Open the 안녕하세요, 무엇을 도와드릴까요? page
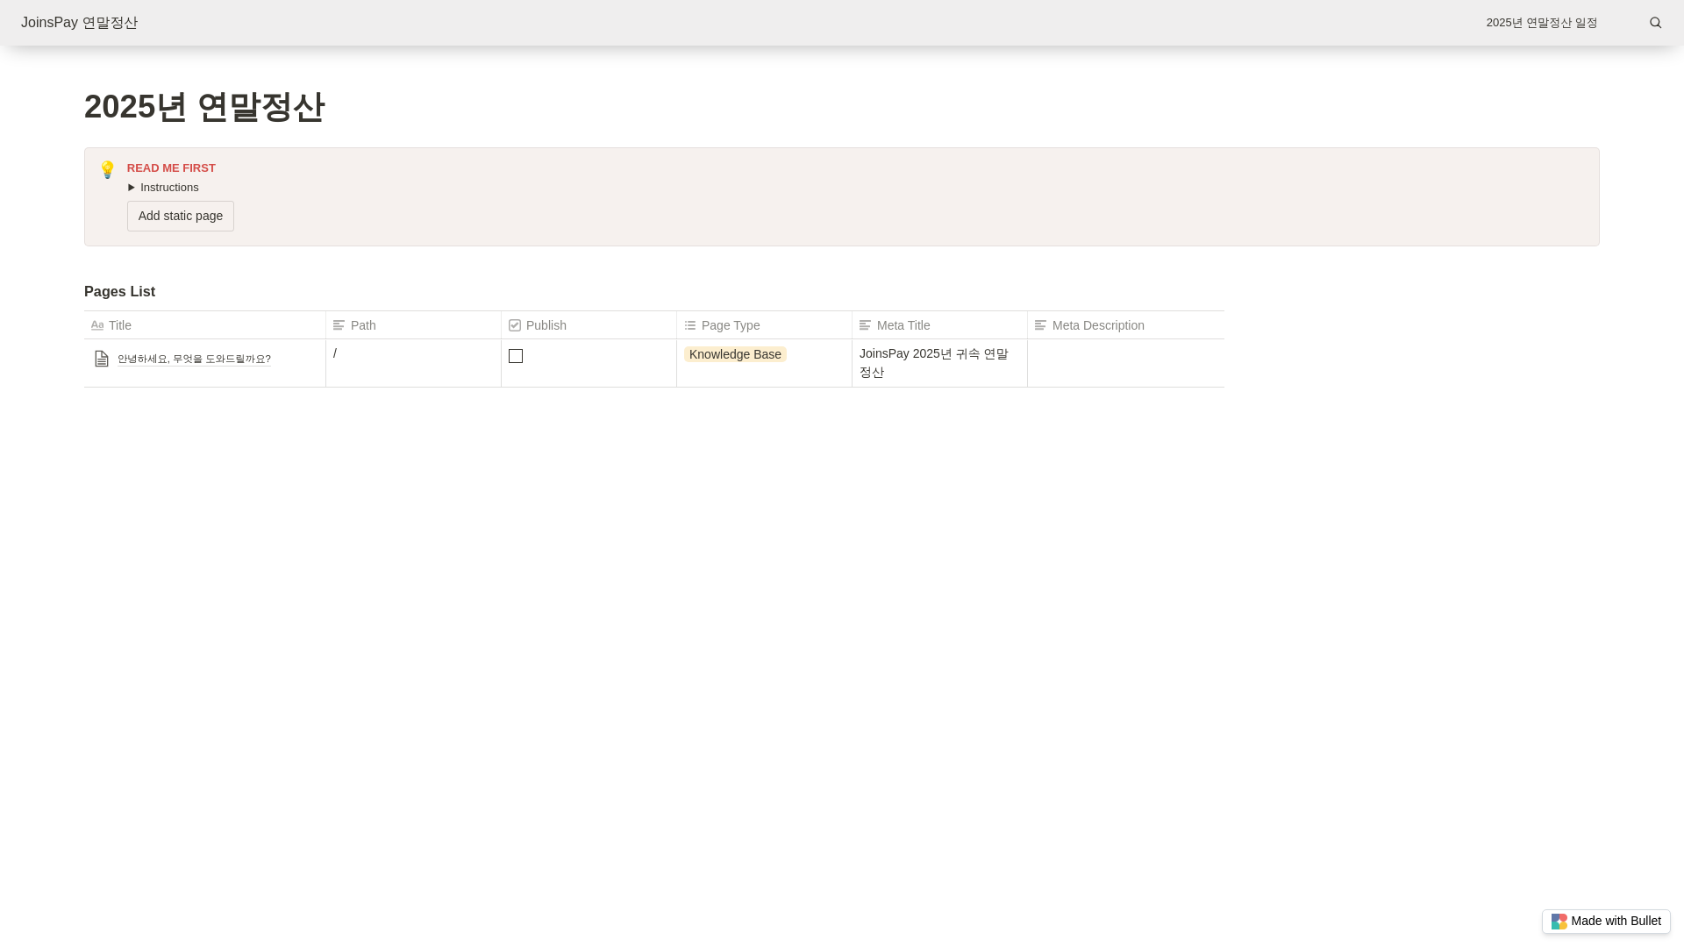This screenshot has width=1684, height=947. pyautogui.click(x=194, y=359)
